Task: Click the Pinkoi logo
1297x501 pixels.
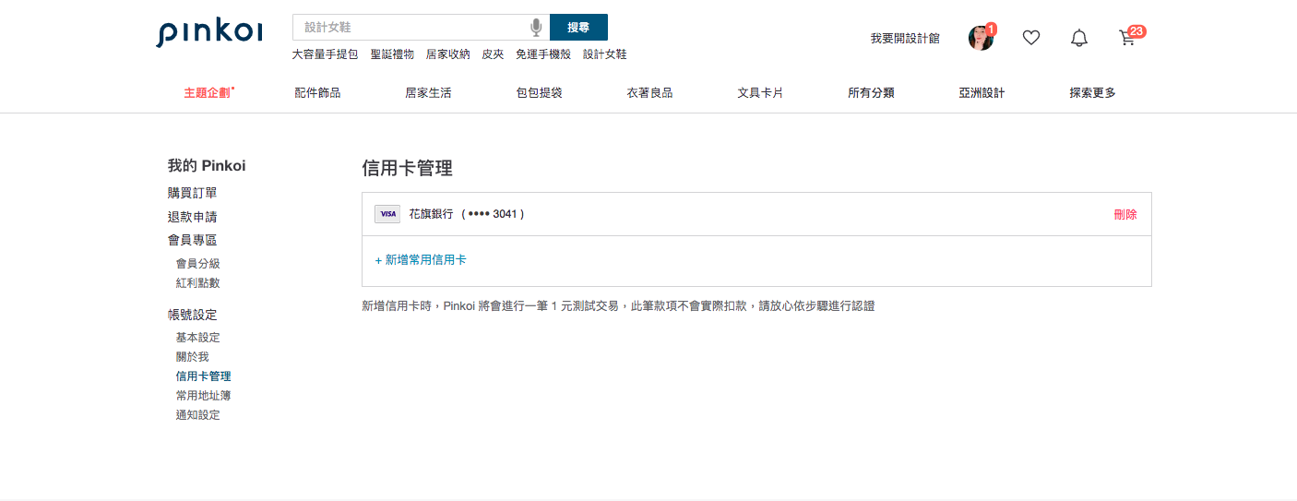Action: (209, 32)
